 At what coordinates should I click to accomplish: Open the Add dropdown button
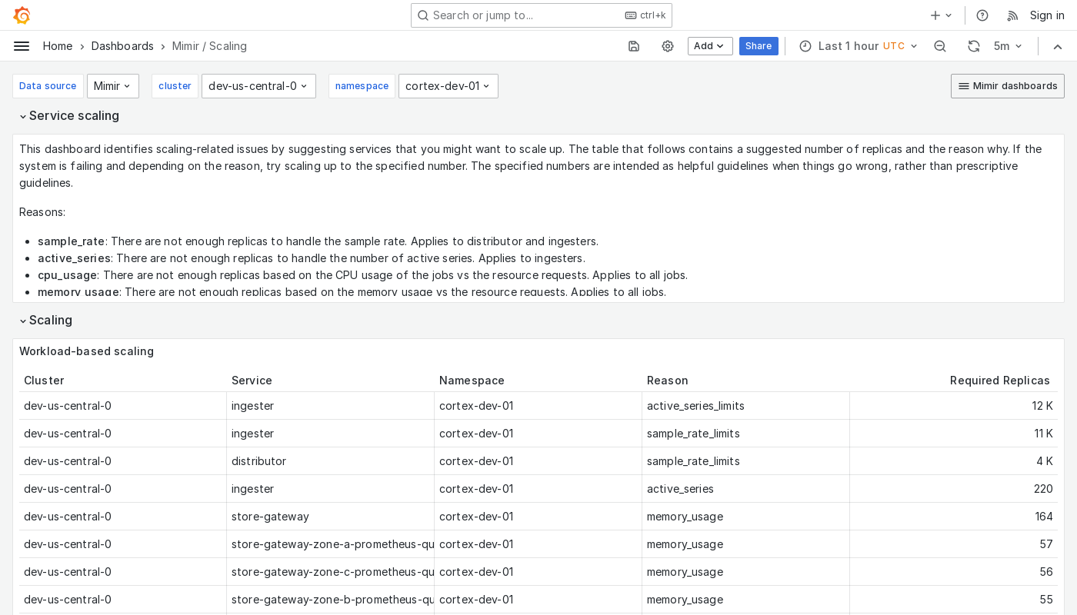(710, 46)
